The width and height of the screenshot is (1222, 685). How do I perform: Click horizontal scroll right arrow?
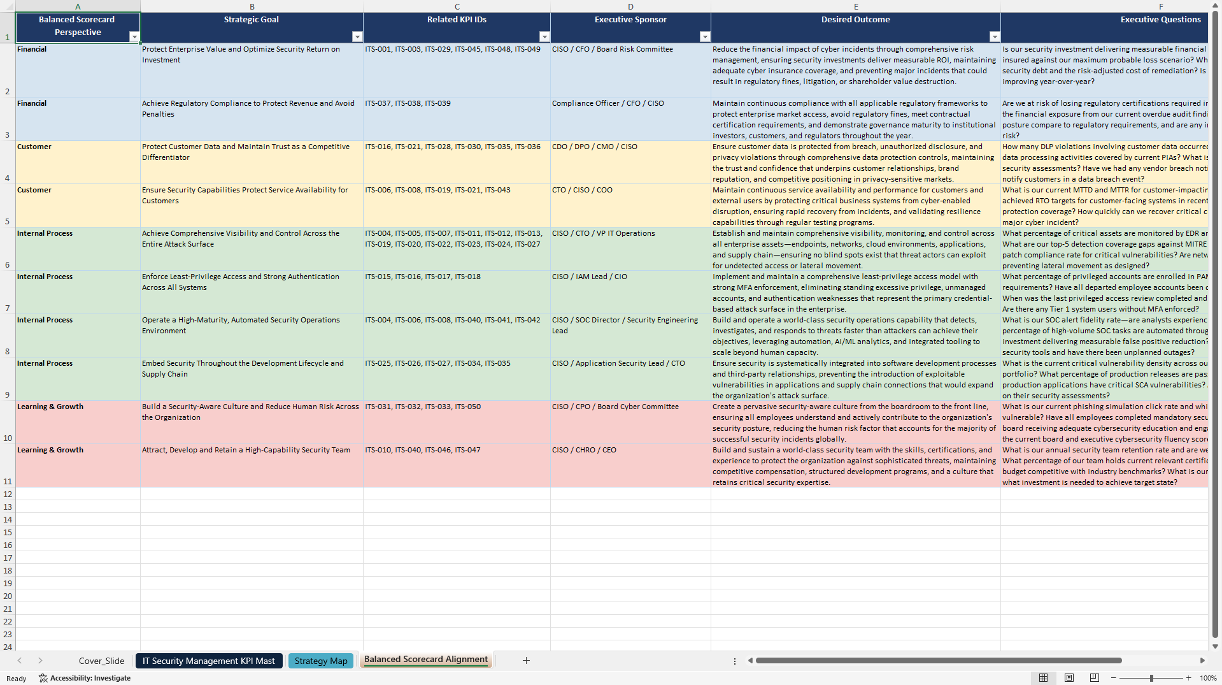(1202, 661)
